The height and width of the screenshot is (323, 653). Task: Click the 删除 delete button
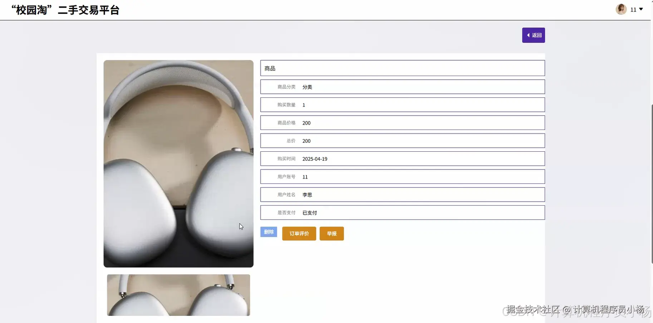click(269, 232)
